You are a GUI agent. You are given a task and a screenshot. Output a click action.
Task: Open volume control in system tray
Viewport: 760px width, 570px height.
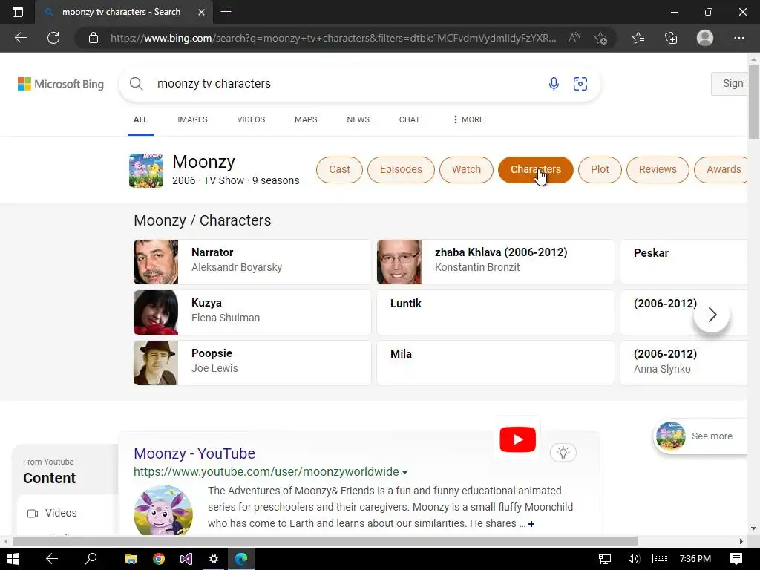(x=633, y=559)
